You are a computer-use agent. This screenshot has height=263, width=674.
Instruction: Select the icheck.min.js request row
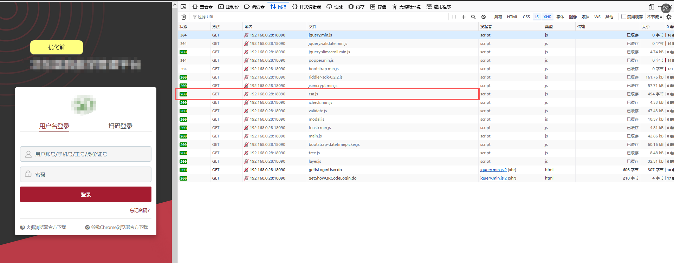pyautogui.click(x=426, y=102)
